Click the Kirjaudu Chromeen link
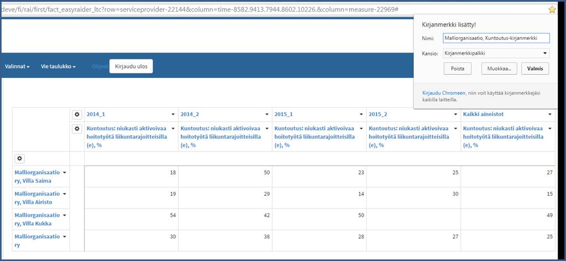This screenshot has width=566, height=261. (444, 93)
